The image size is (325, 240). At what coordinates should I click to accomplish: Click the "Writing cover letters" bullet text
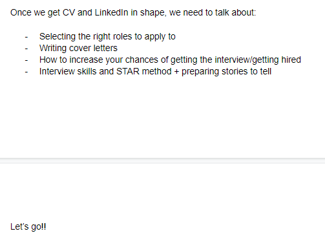point(78,48)
